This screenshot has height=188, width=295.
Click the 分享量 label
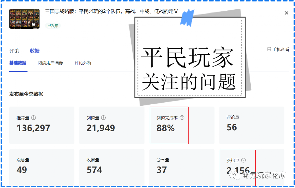pos(163,160)
